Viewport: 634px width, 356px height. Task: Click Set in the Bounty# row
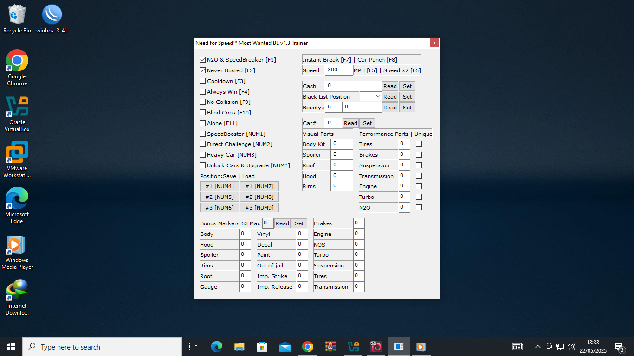click(x=407, y=108)
